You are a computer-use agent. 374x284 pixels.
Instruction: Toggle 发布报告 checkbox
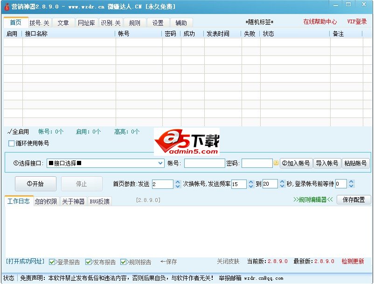(88, 262)
